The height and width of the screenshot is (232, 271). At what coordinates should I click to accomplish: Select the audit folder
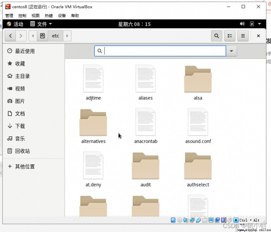(x=146, y=170)
